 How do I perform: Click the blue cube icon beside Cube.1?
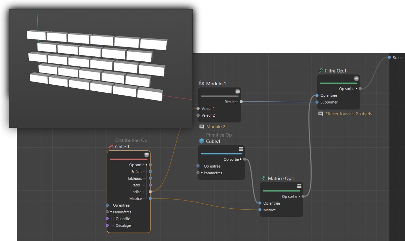click(201, 141)
